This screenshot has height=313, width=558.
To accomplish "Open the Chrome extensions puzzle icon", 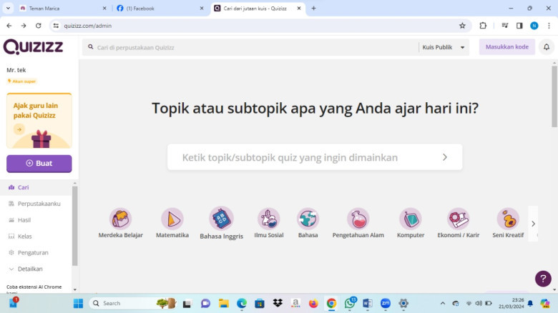I will (x=483, y=26).
